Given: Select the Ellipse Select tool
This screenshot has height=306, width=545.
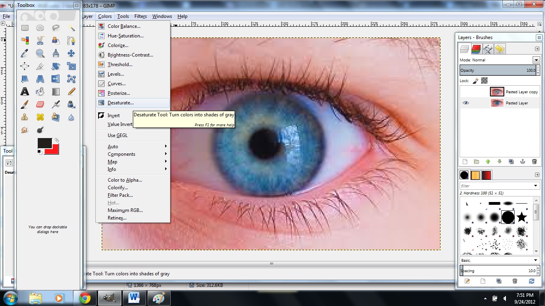Looking at the screenshot, I should click(x=40, y=28).
